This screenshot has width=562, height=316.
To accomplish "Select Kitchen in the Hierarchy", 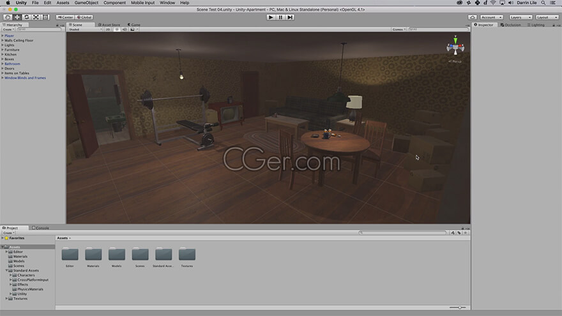I will 10,54.
